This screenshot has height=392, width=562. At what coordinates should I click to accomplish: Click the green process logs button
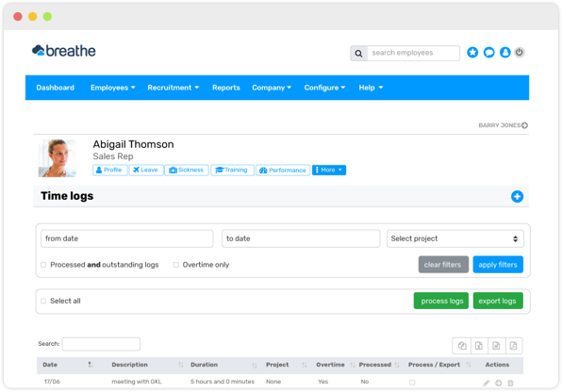pos(441,301)
